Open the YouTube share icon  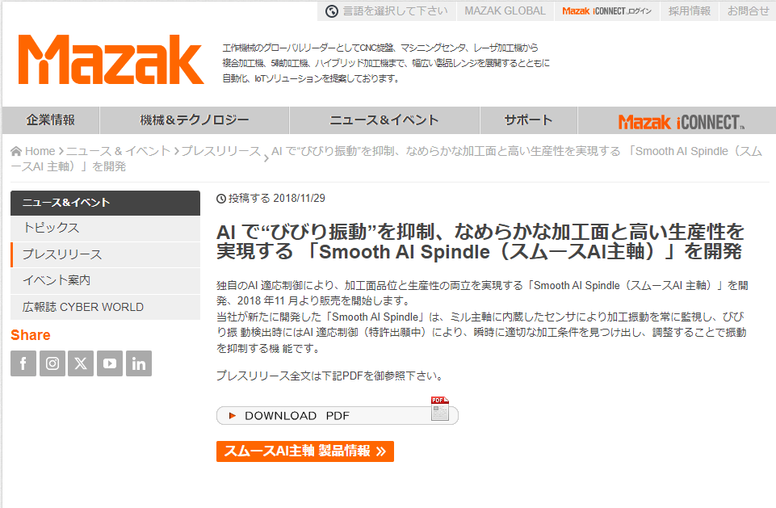click(x=110, y=363)
